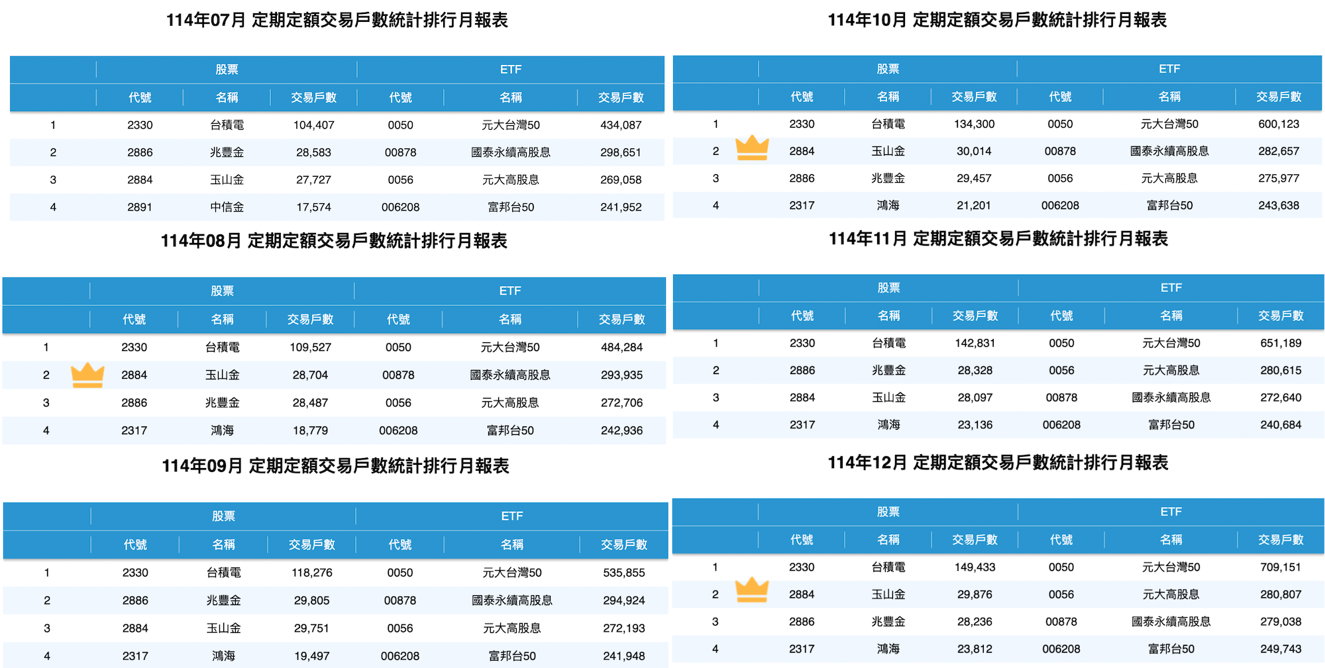Screen dimensions: 1325x668
Task: Click the 28,328 value for 兆豐金
Action: coord(975,370)
